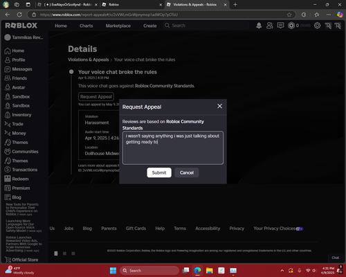The width and height of the screenshot is (346, 277).
Task: Open the browser Copilot icon
Action: coord(340,15)
